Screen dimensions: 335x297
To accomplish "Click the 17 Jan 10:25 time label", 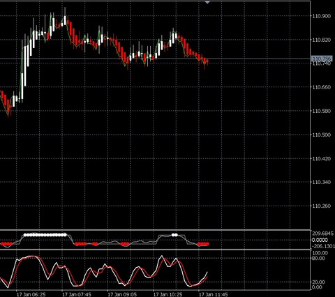I will click(x=168, y=294).
